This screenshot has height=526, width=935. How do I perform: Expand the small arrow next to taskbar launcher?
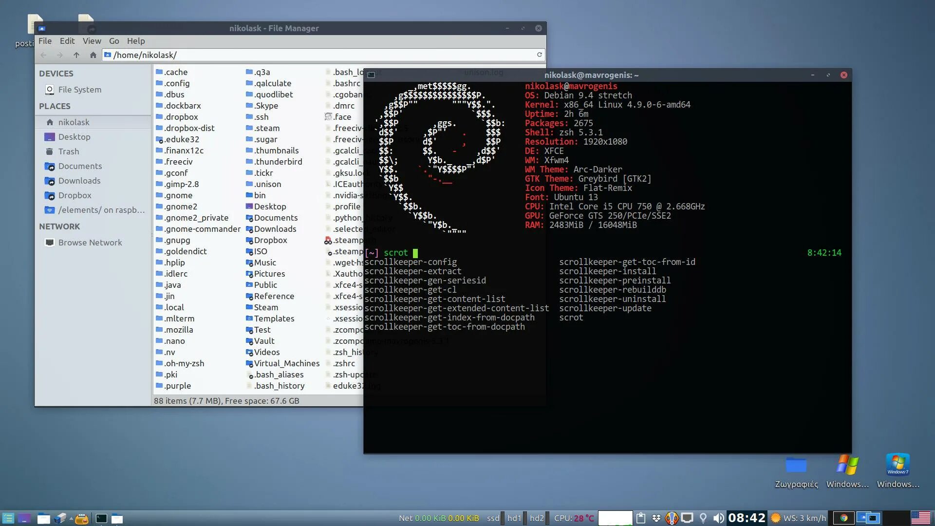tap(71, 518)
